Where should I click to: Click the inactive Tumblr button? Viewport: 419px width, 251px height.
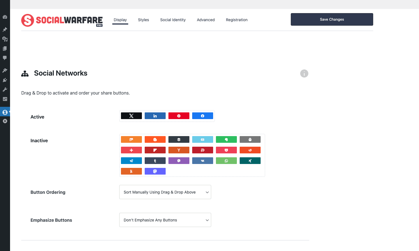pos(155,161)
